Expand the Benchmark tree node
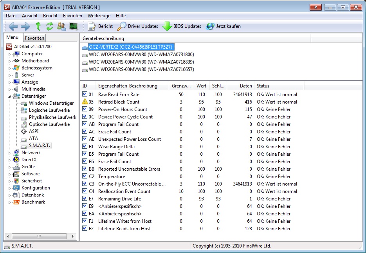This screenshot has height=253, width=366. point(9,202)
